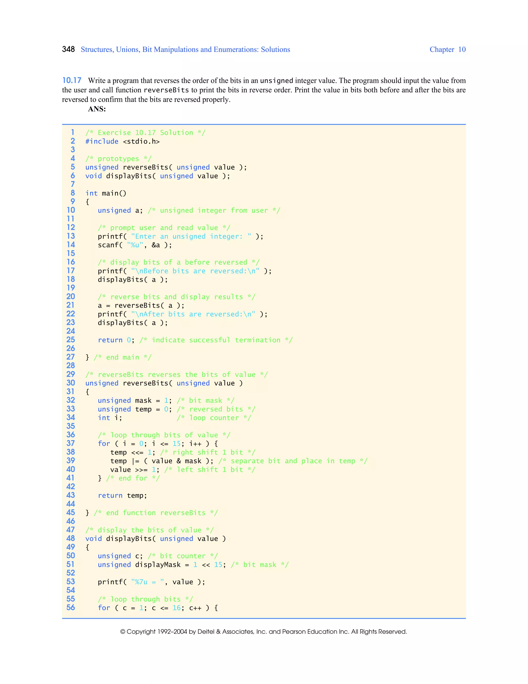Click comment 'prompt user and read value'
Image resolution: width=528 pixels, height=684 pixels.
coord(164,228)
